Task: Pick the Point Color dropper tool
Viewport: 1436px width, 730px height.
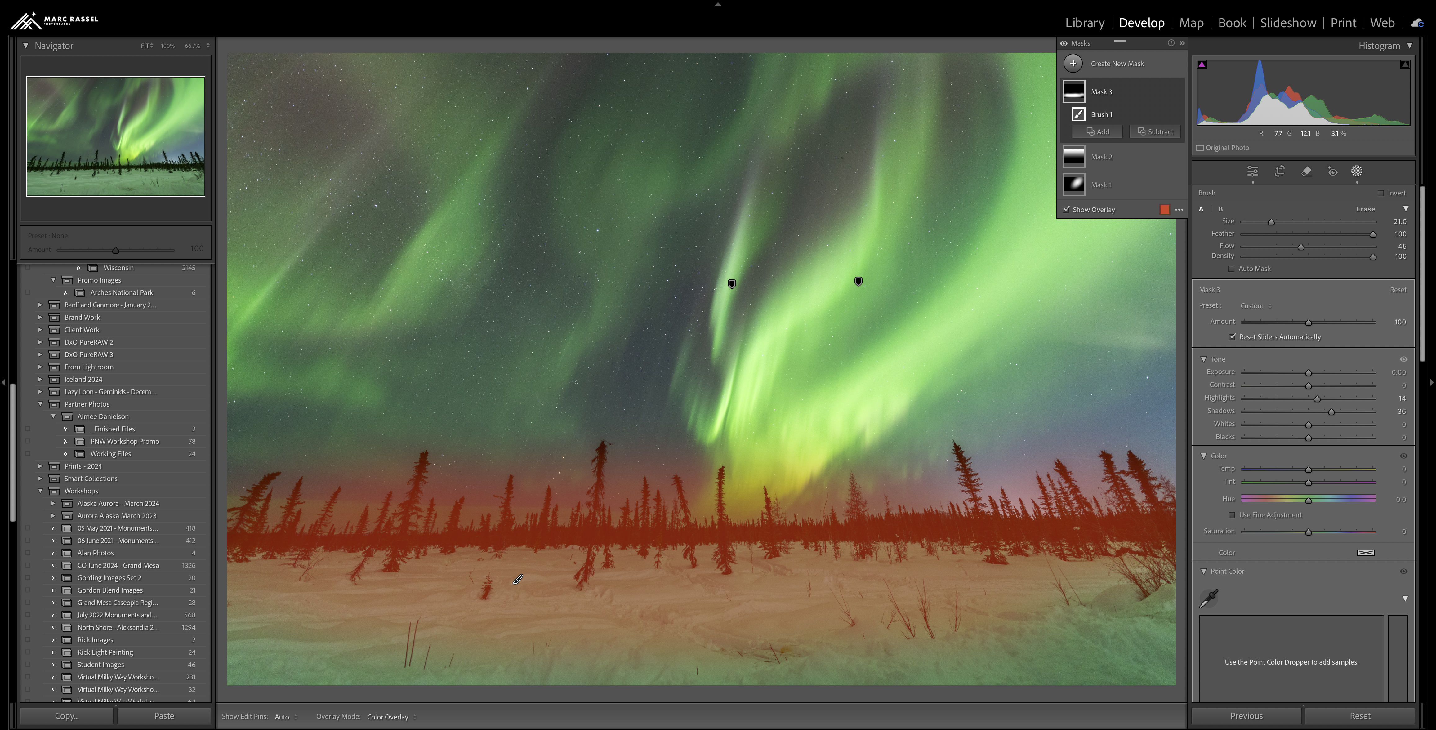Action: tap(1209, 599)
